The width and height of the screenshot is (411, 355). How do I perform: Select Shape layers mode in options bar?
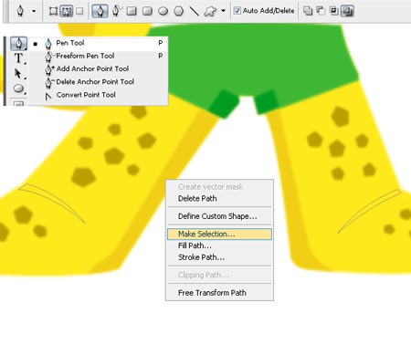53,12
